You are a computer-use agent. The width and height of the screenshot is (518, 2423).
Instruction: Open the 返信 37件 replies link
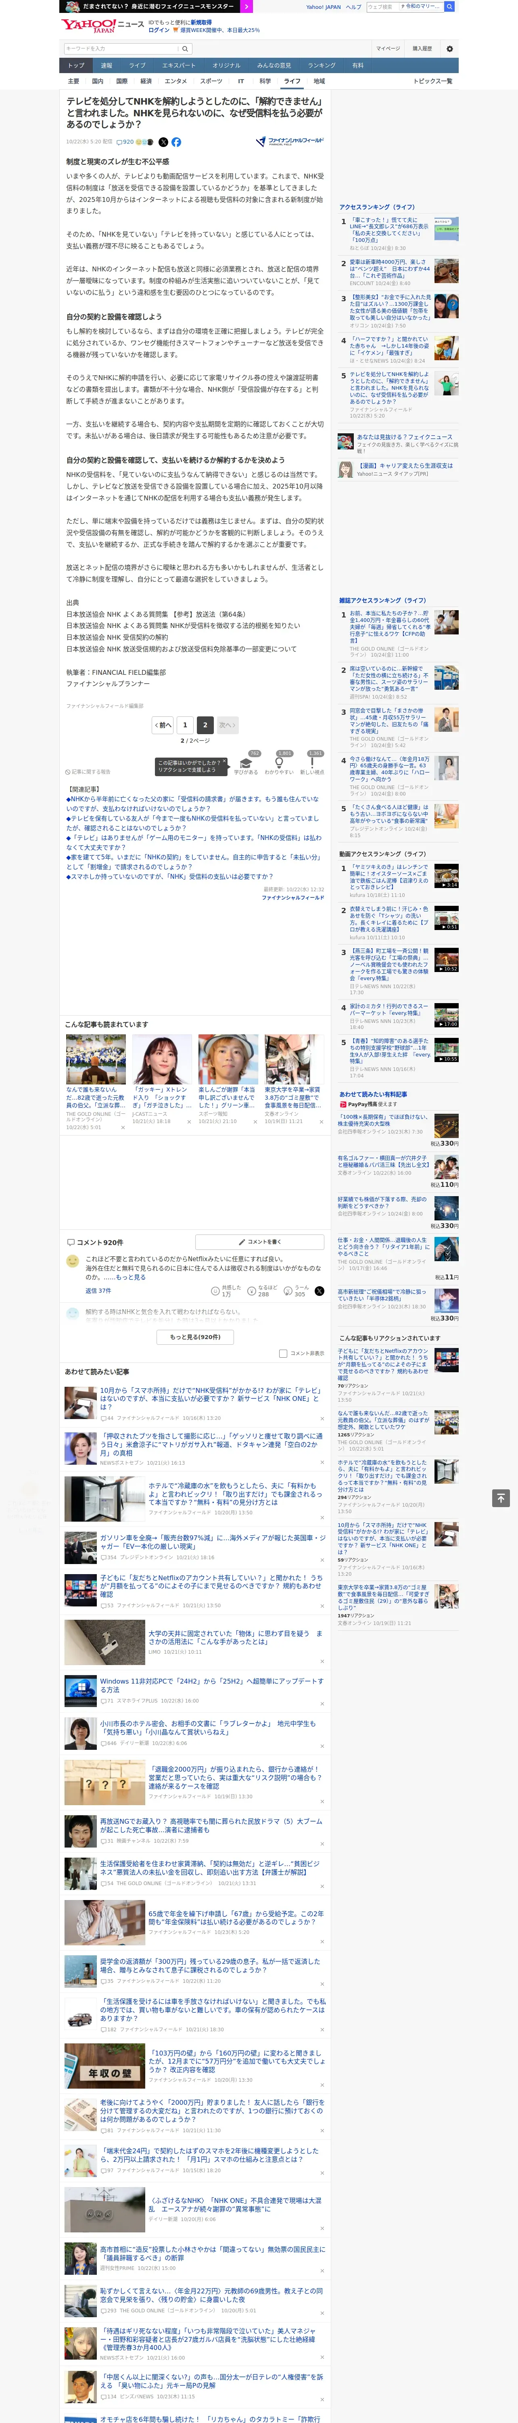(98, 1291)
